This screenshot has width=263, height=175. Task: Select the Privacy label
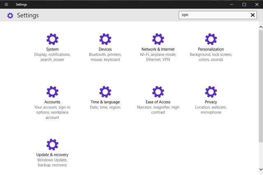[211, 102]
